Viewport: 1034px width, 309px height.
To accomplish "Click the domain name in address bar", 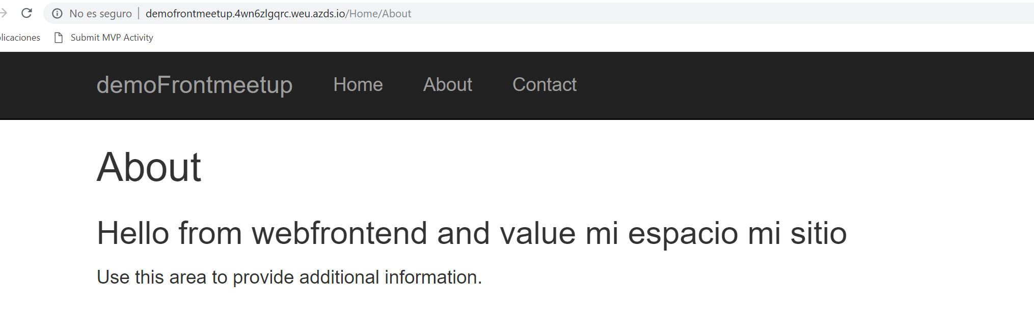I will [x=245, y=14].
